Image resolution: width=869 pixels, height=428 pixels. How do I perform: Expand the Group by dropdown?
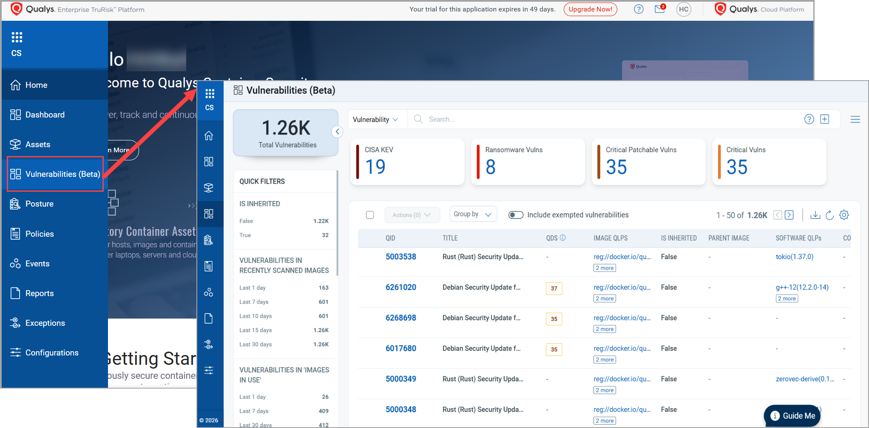473,215
